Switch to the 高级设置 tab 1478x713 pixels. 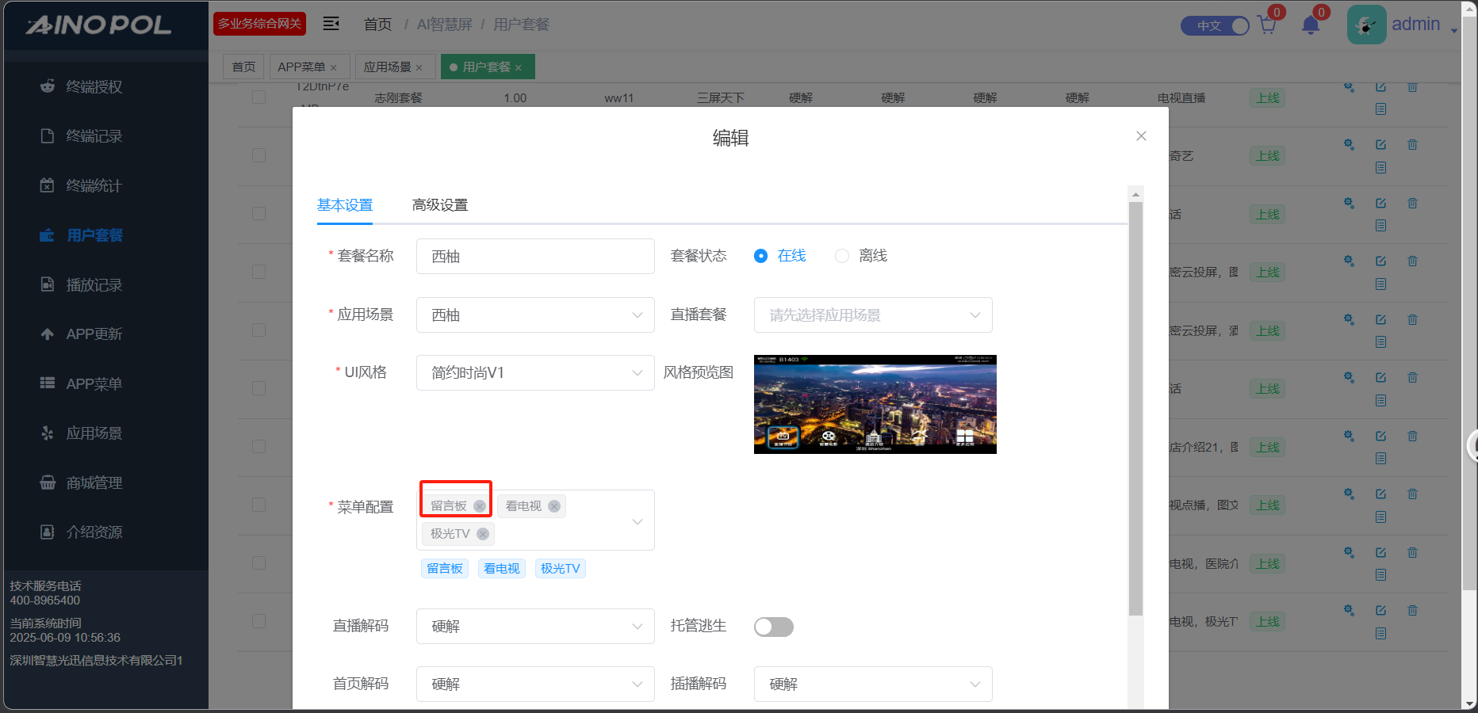(440, 205)
